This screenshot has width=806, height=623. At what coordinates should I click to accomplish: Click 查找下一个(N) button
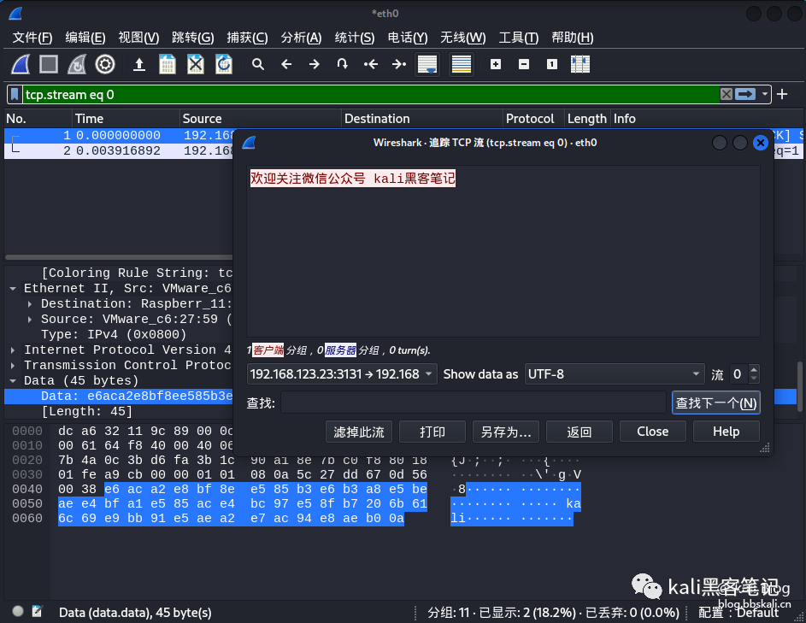[716, 403]
